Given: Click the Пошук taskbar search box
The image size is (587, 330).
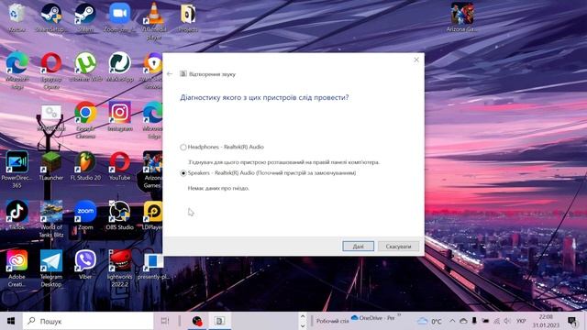Looking at the screenshot, I should click(88, 321).
